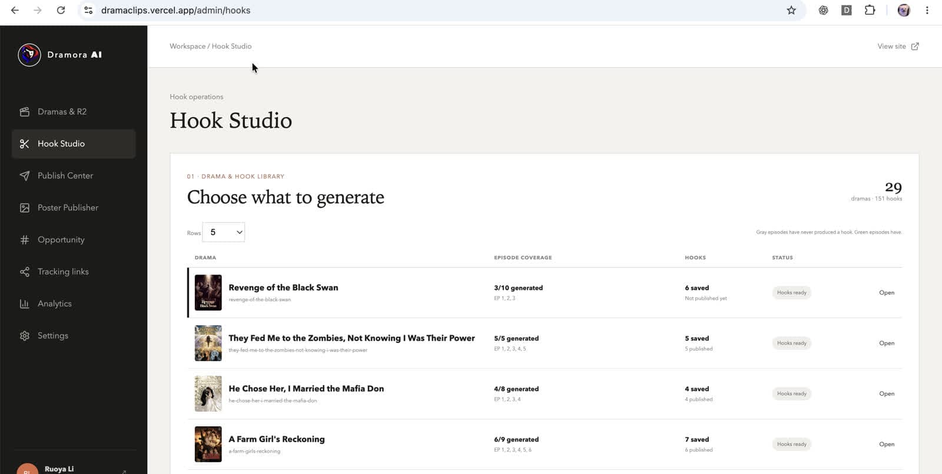
Task: Click the Tracking links share icon
Action: click(x=24, y=272)
